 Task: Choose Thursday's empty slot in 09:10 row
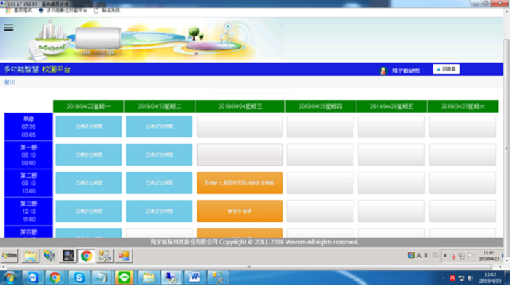(x=321, y=183)
